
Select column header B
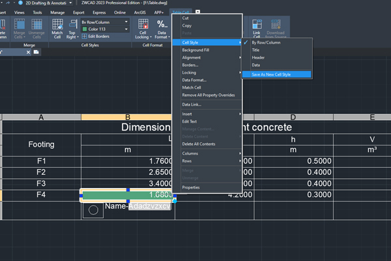pos(126,117)
